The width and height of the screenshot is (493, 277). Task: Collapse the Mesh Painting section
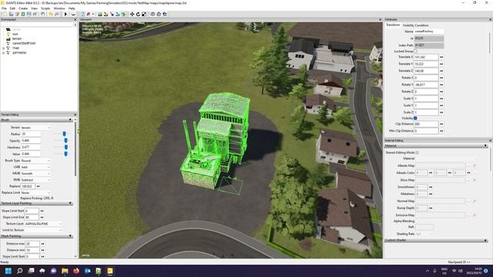(70, 236)
